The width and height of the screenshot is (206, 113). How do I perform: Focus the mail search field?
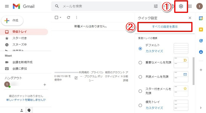coord(107,6)
